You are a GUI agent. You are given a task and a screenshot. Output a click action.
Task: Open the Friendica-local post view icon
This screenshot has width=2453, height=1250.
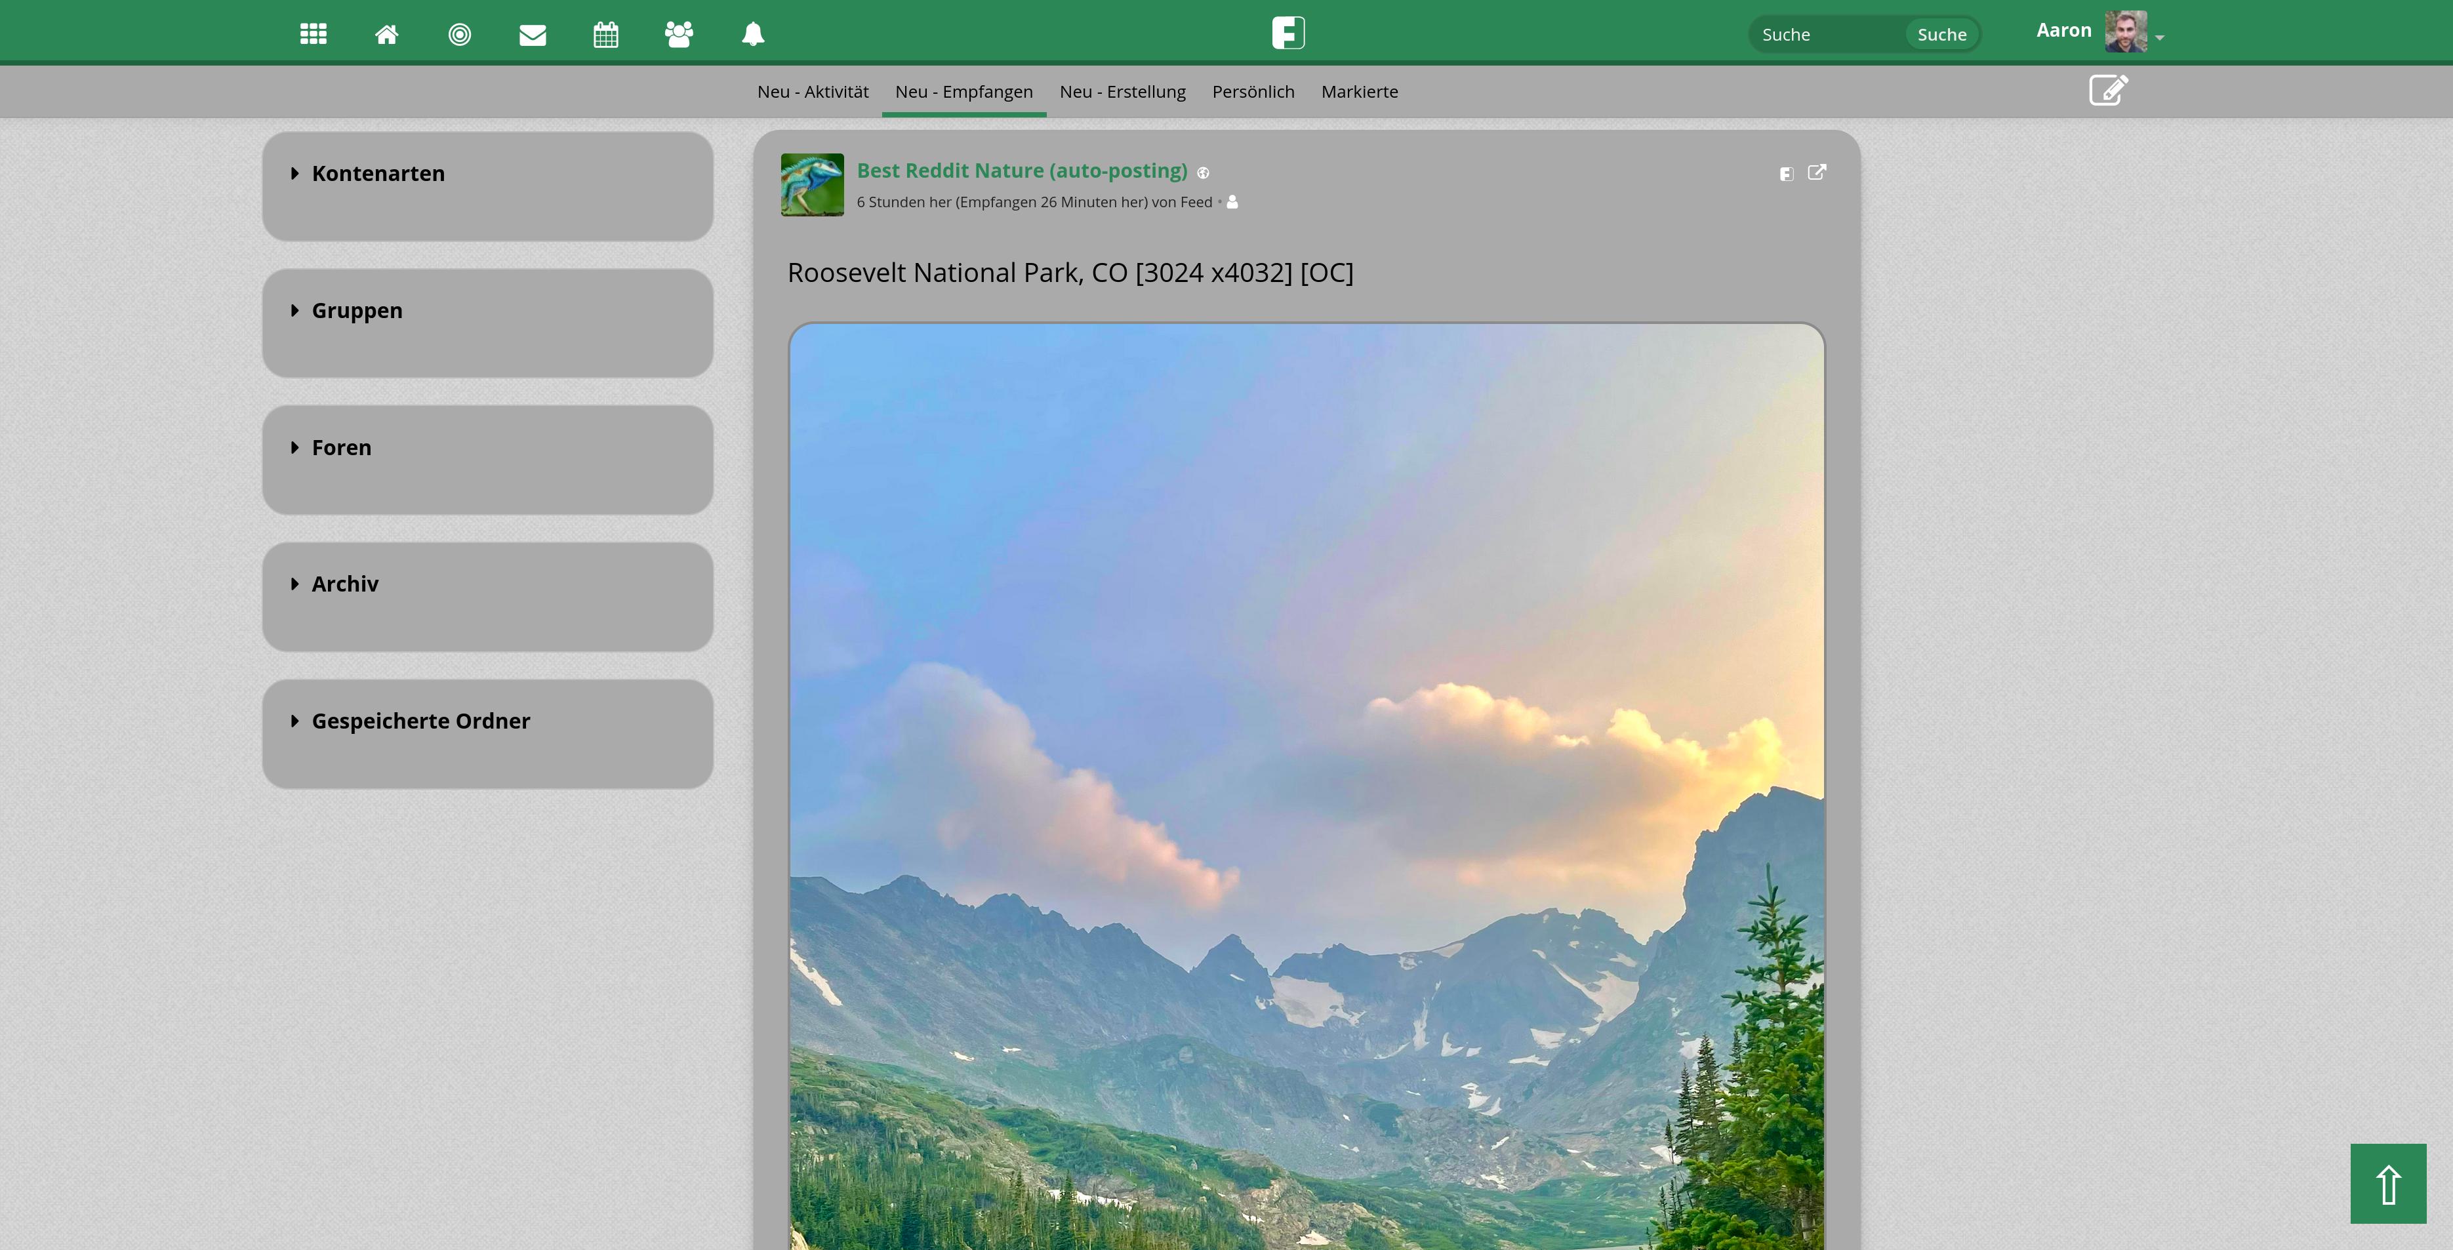click(x=1787, y=173)
